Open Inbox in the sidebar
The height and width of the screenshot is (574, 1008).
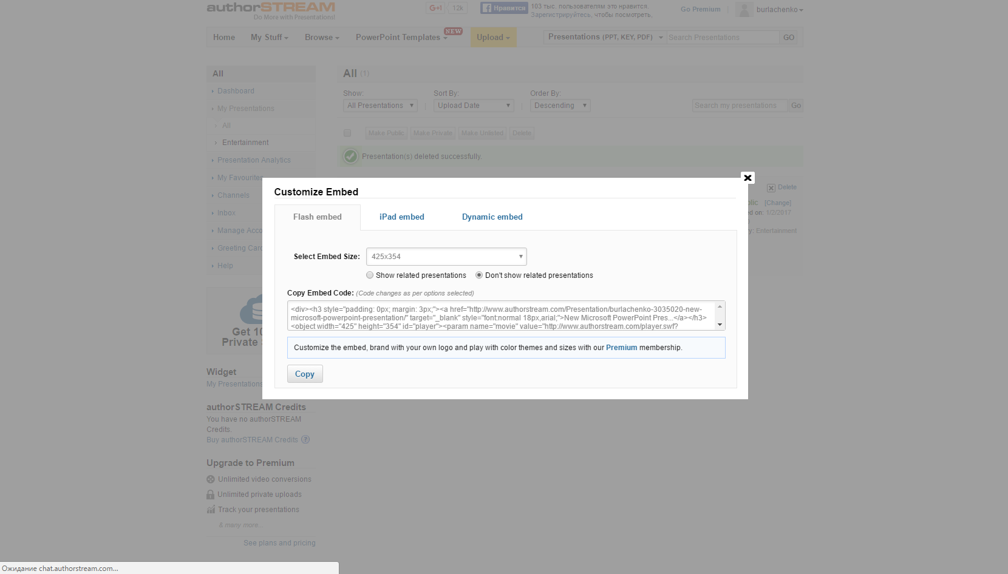coord(226,213)
